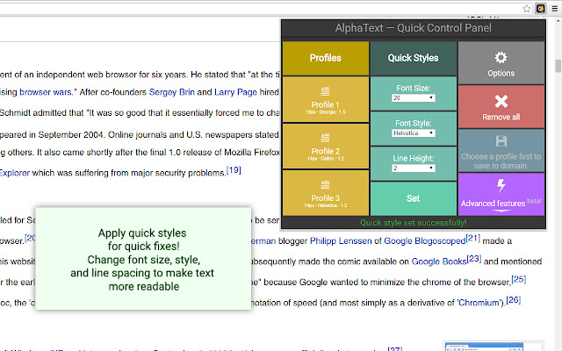Click the save-to-domain floppy disk icon
Image resolution: width=562 pixels, height=351 pixels.
(x=501, y=141)
